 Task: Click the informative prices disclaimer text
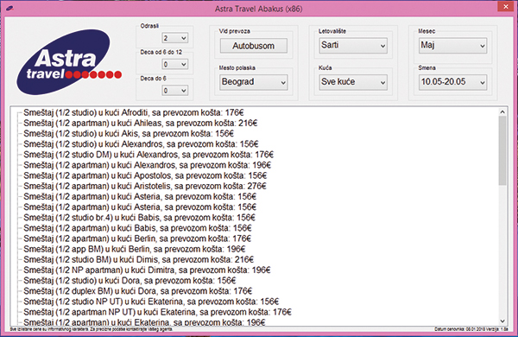coord(92,329)
